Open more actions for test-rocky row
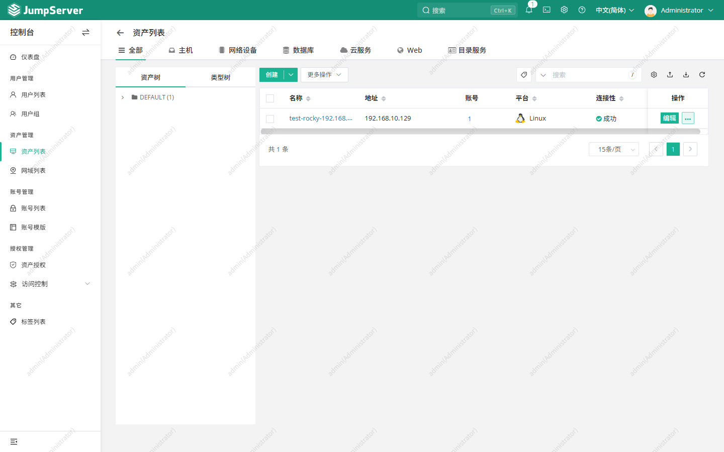724x452 pixels. (688, 119)
